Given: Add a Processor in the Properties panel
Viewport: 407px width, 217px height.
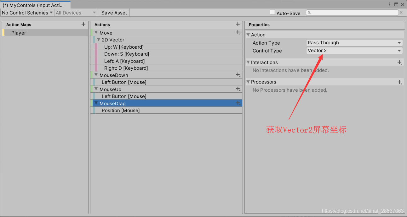Looking at the screenshot, I should click(x=399, y=82).
